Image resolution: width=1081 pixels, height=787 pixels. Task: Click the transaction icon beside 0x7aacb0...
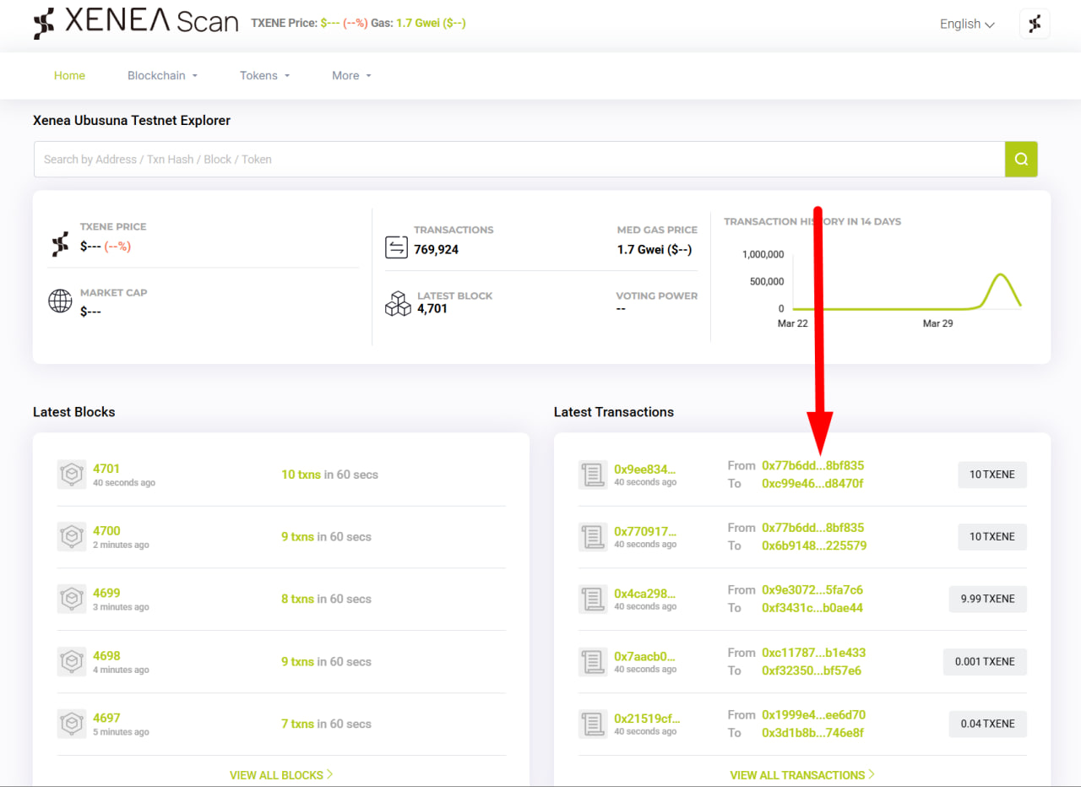593,662
